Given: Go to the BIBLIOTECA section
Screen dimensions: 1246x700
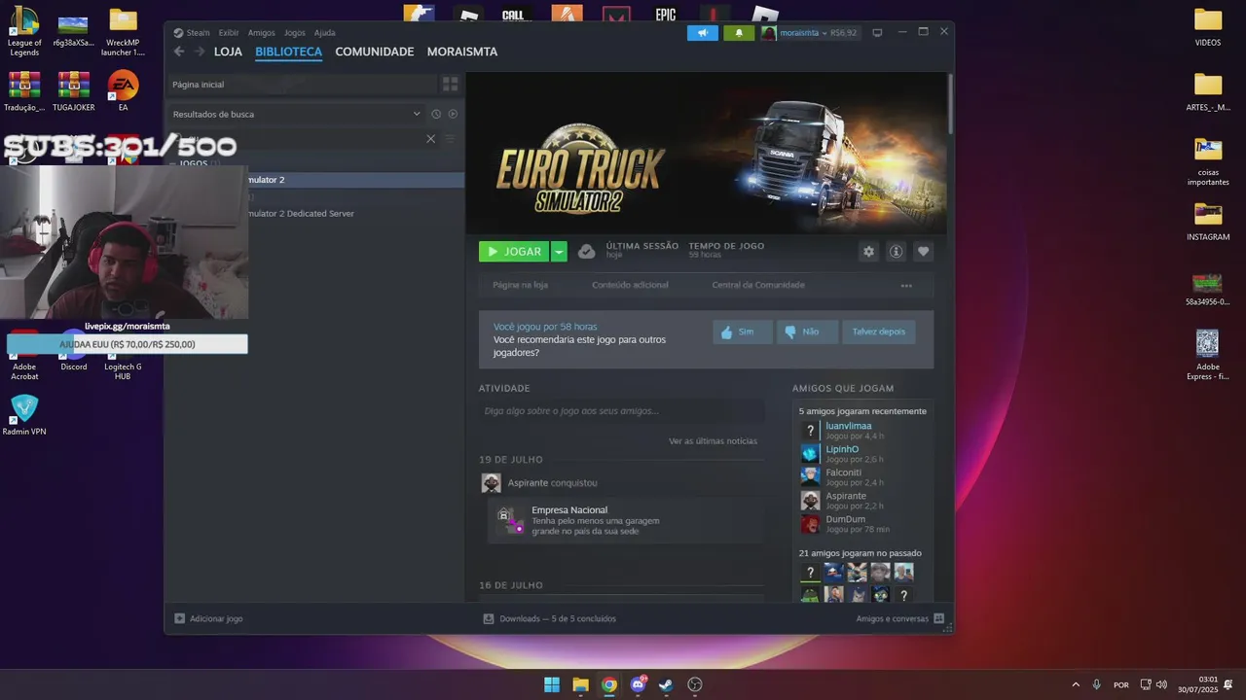Looking at the screenshot, I should 288,52.
